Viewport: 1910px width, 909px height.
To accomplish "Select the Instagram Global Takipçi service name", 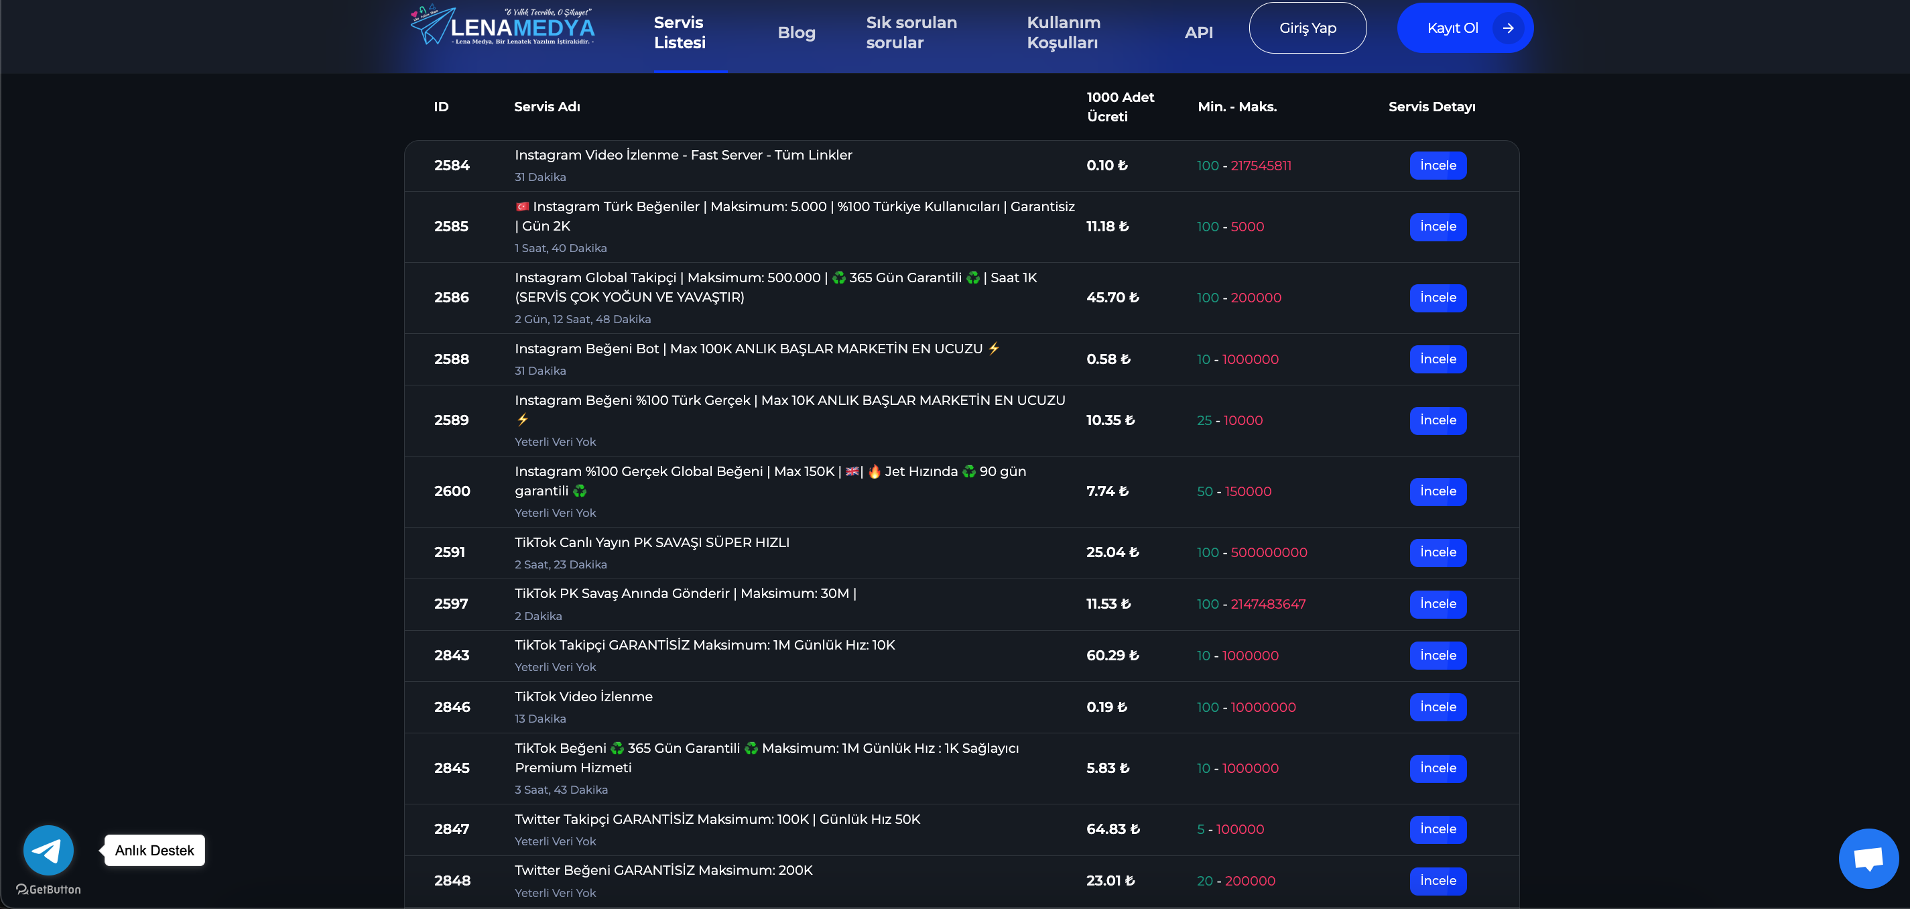I will (775, 288).
